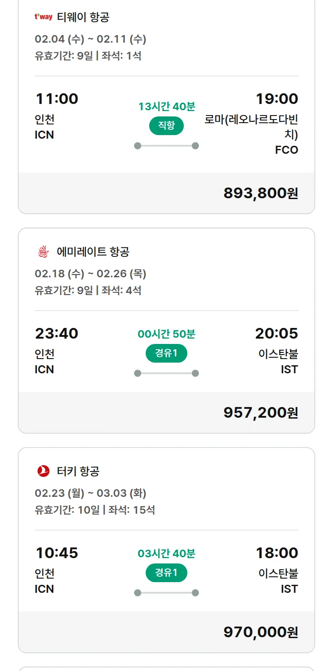Click the 18:00 arrival time at Istanbul
Viewport: 333px width, 671px height.
277,553
